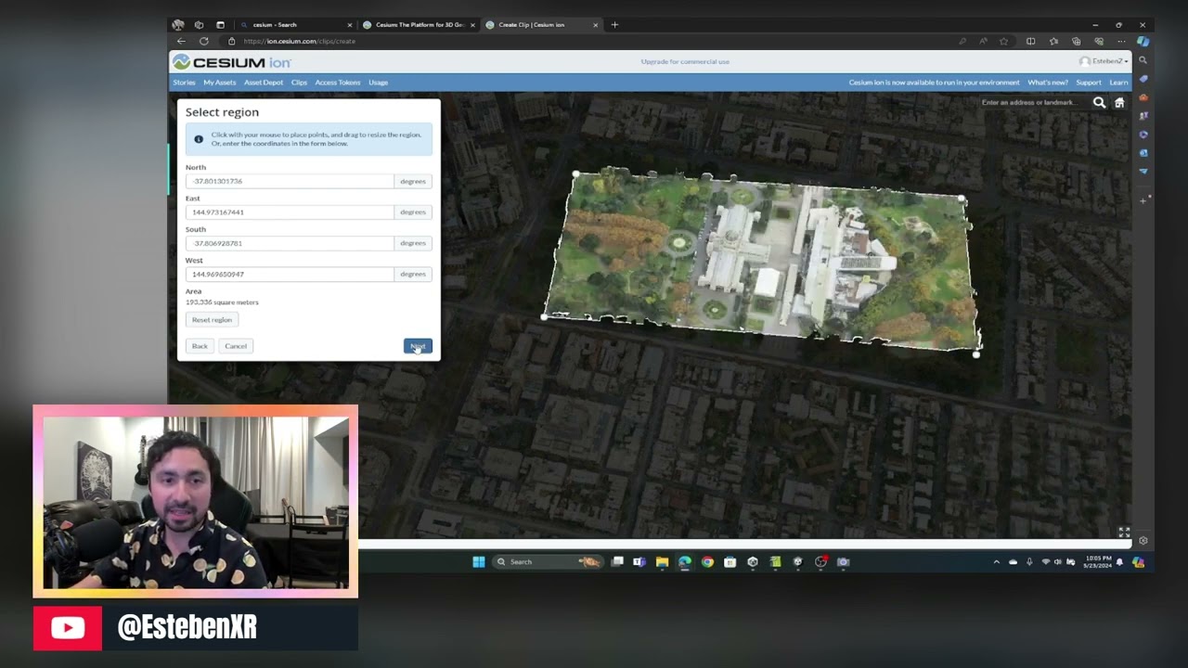Go to Asset Depot
The width and height of the screenshot is (1188, 668).
[x=264, y=83]
